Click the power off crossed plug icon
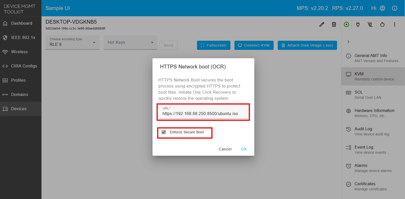Screen dimensions: 405x199 point(370,24)
